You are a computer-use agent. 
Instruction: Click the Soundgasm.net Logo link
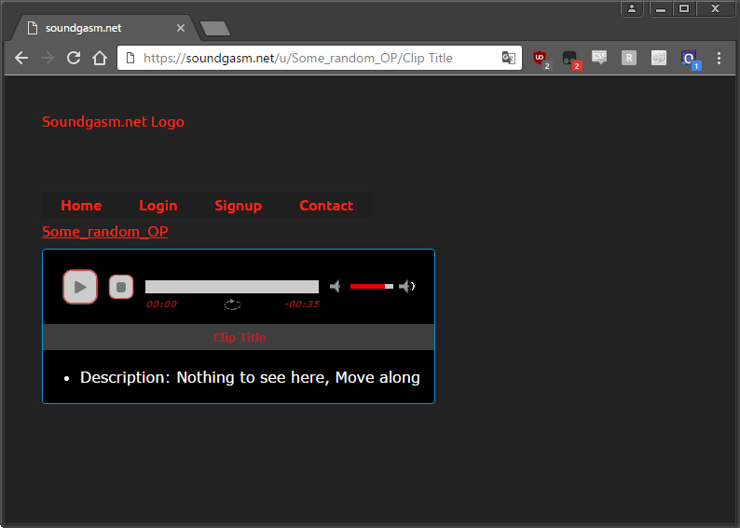[x=114, y=122]
